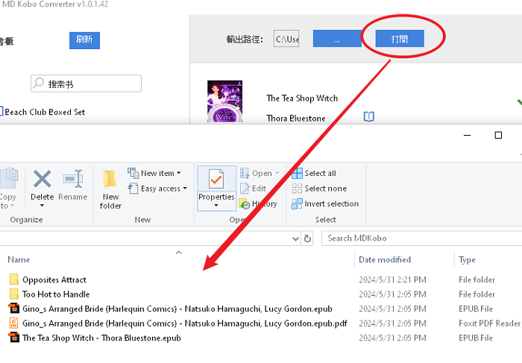Click the EPUB icon of Tea Shop Witch file
Viewport: 522px width, 363px height.
coord(14,338)
